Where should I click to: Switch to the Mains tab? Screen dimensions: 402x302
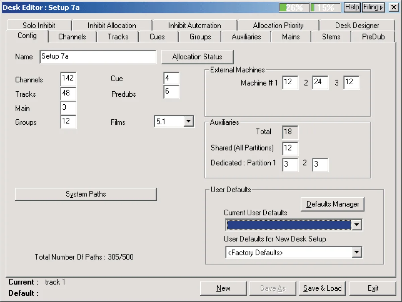click(291, 37)
